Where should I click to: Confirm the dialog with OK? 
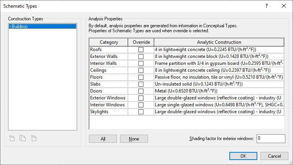click(x=243, y=156)
